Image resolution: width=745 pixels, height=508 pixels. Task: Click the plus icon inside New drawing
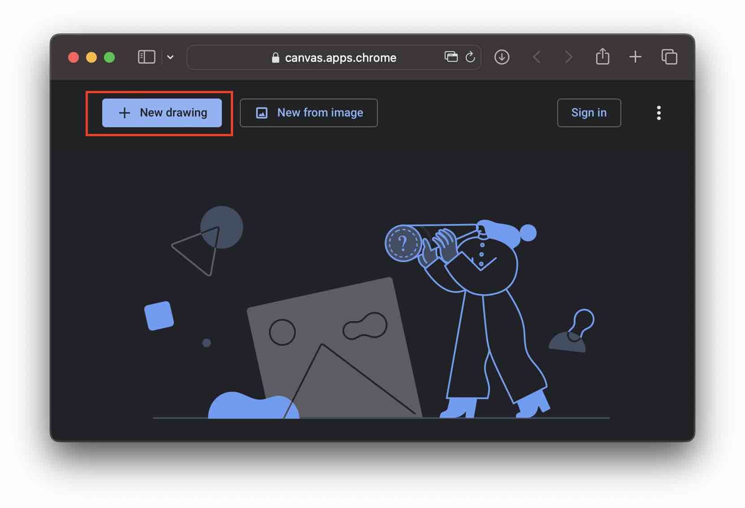[x=124, y=113]
